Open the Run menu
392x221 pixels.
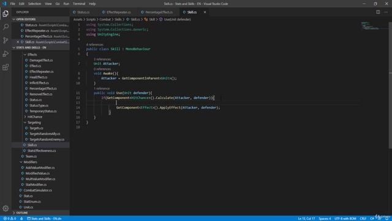coord(66,4)
